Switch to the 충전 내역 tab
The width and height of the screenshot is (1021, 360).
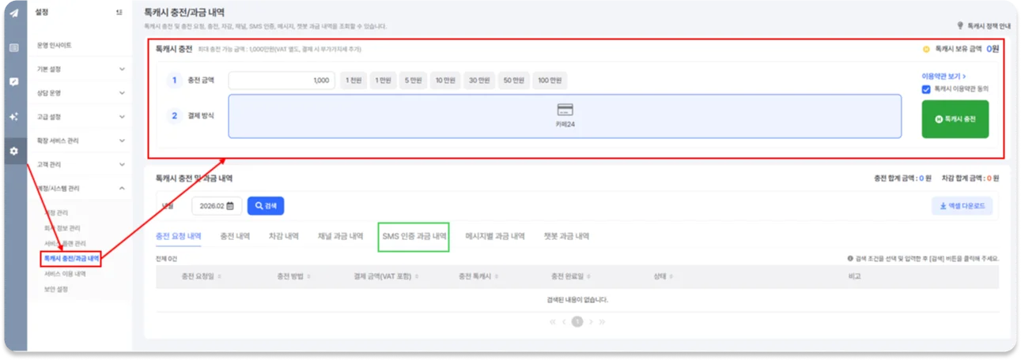pyautogui.click(x=235, y=236)
